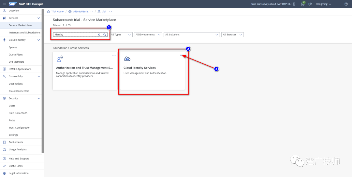The image size is (352, 177).
Task: Collapse the Connectivity section chevron
Action: point(38,77)
